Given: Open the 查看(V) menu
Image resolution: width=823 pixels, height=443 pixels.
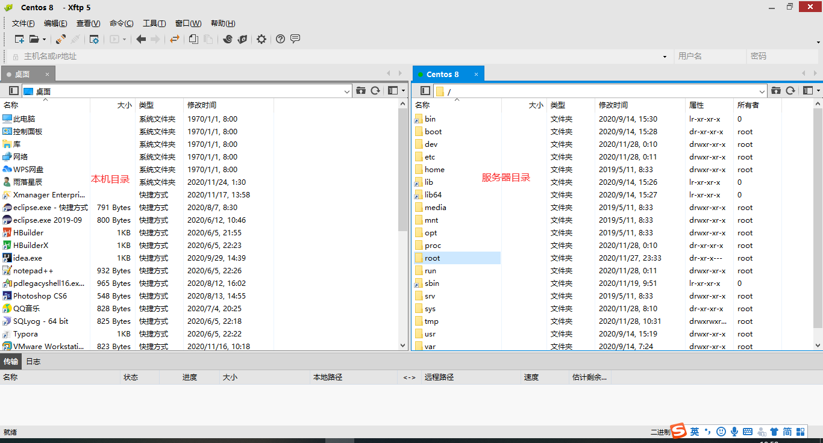Looking at the screenshot, I should pyautogui.click(x=88, y=23).
